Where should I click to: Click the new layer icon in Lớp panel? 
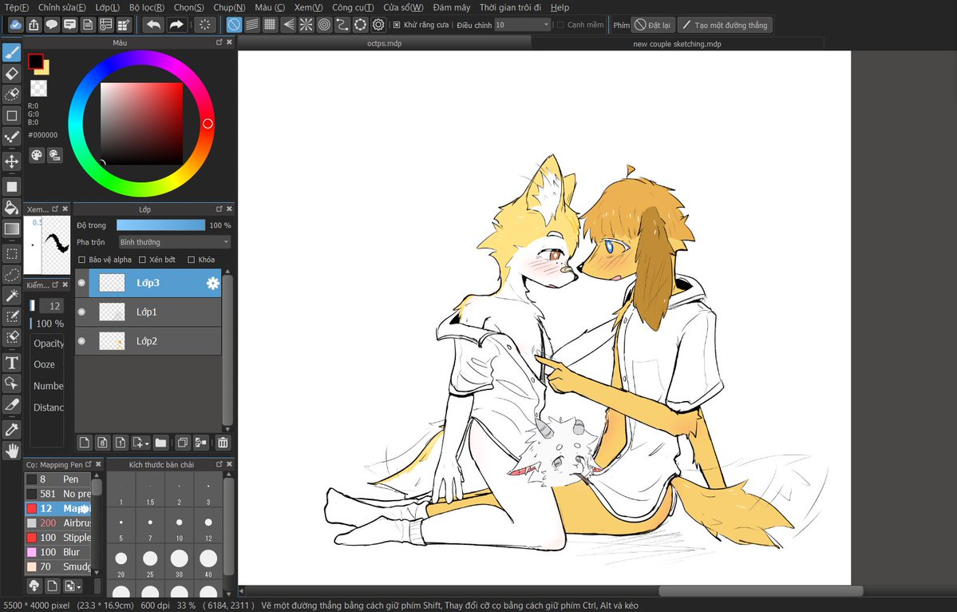coord(85,443)
